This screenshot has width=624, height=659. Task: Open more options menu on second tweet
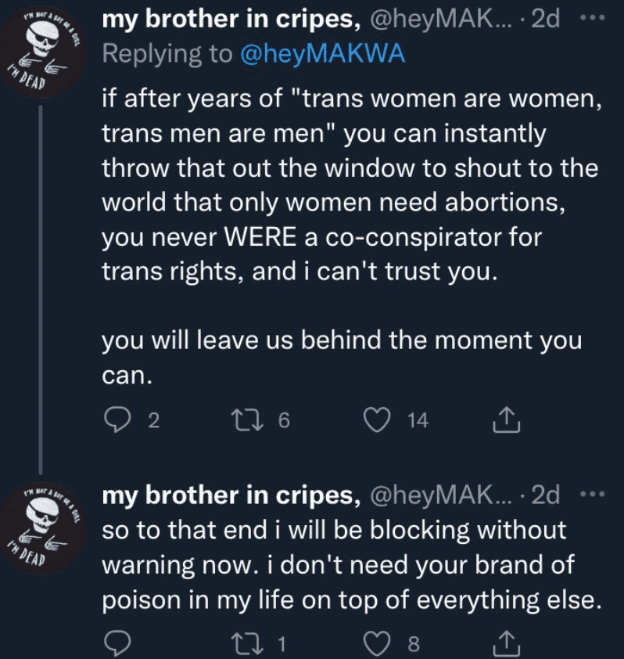593,494
